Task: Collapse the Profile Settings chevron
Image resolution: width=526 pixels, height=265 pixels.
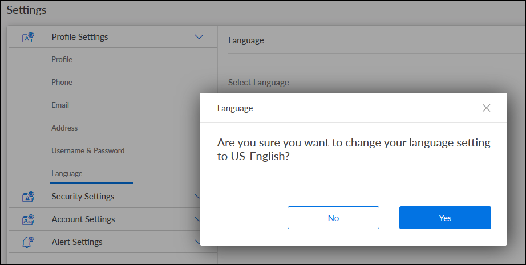Action: pos(199,37)
